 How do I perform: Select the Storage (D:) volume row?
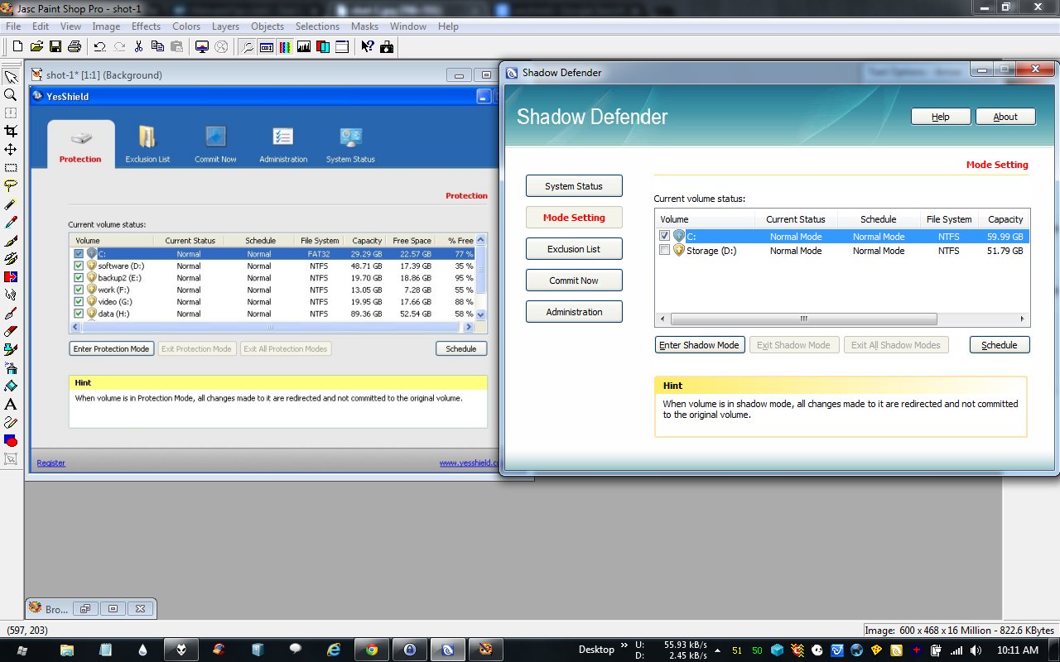[842, 250]
